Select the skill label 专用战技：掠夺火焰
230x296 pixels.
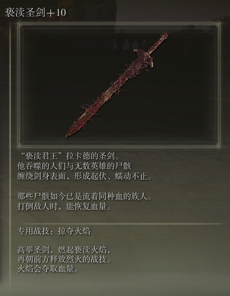[x=54, y=231]
